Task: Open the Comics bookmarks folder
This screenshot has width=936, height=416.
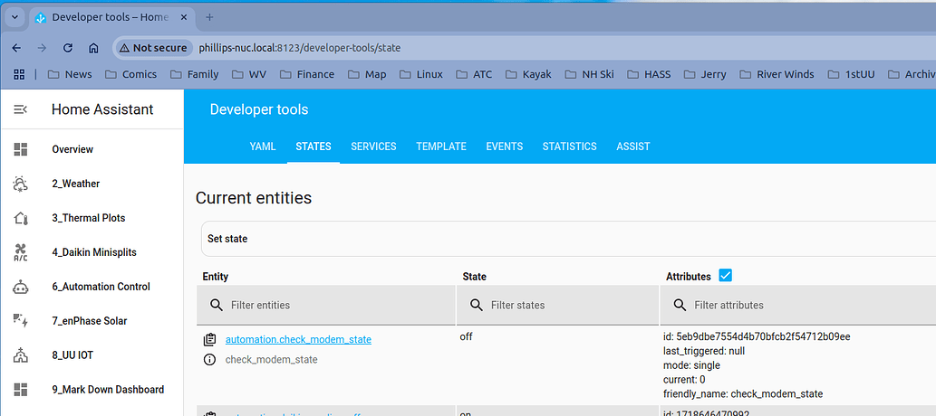Action: [130, 74]
